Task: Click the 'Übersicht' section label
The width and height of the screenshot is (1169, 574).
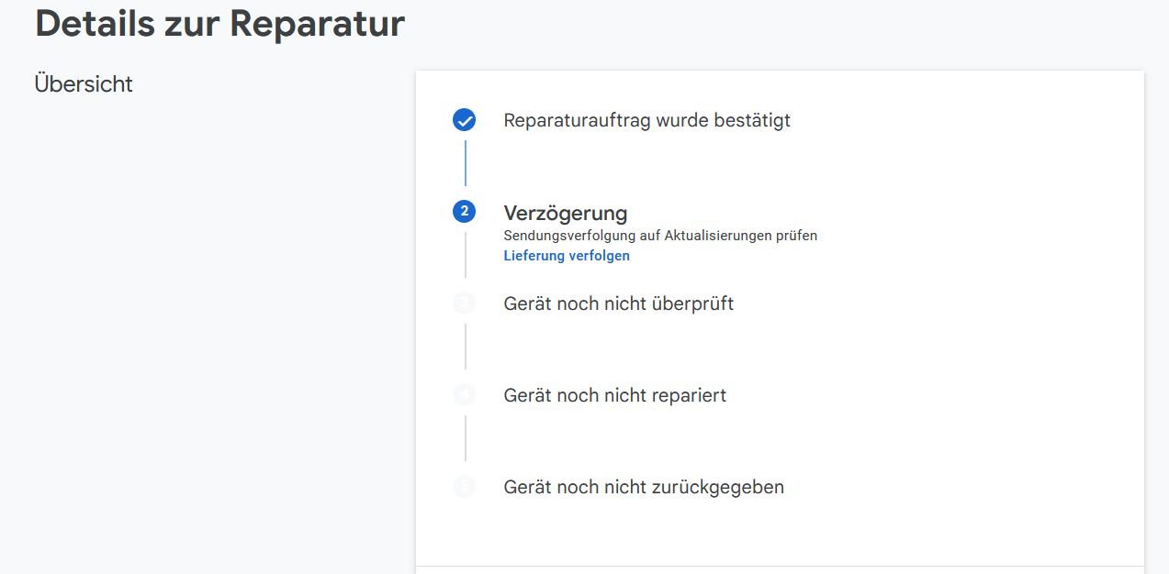Action: 84,84
